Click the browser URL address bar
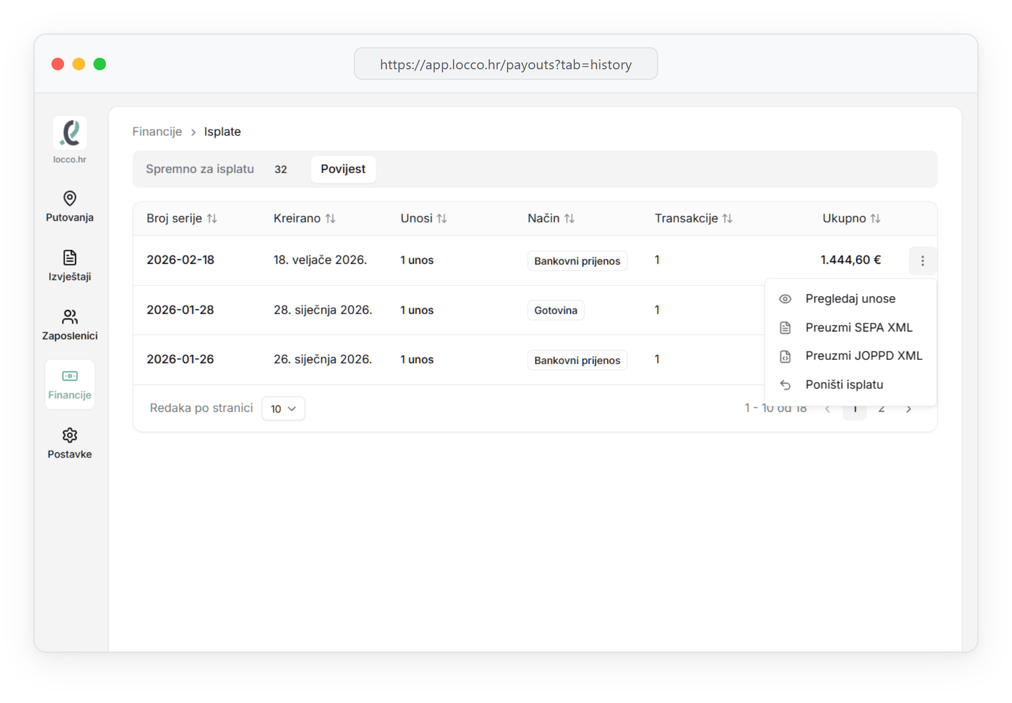Screen dimensions: 1012x703 pyautogui.click(x=505, y=64)
